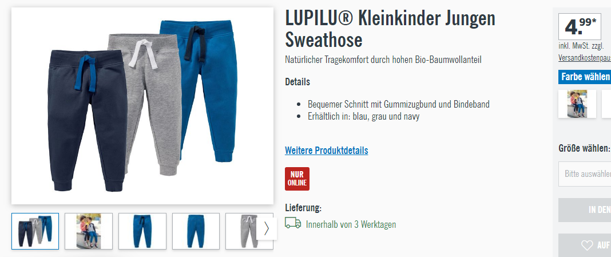
Task: Click the Farbe wählen header tab
Action: coord(585,77)
